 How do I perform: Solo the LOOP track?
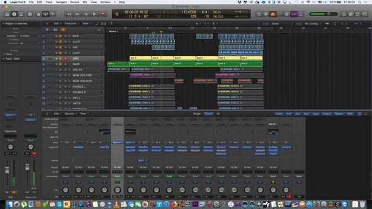pyautogui.click(x=60, y=53)
